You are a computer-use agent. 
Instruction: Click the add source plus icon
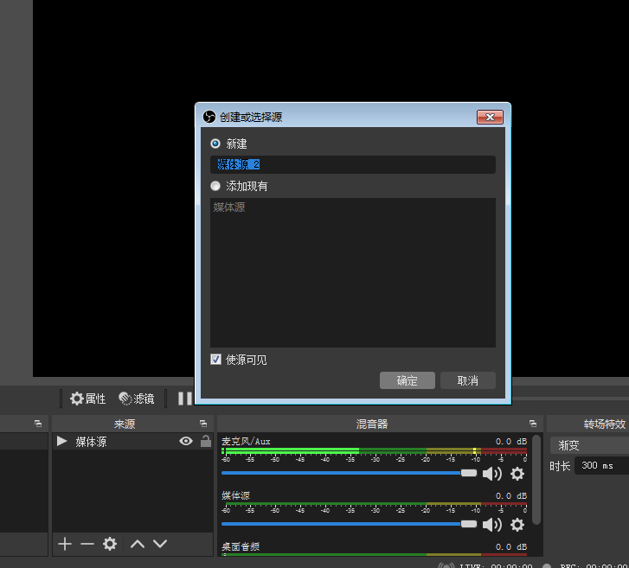(64, 544)
